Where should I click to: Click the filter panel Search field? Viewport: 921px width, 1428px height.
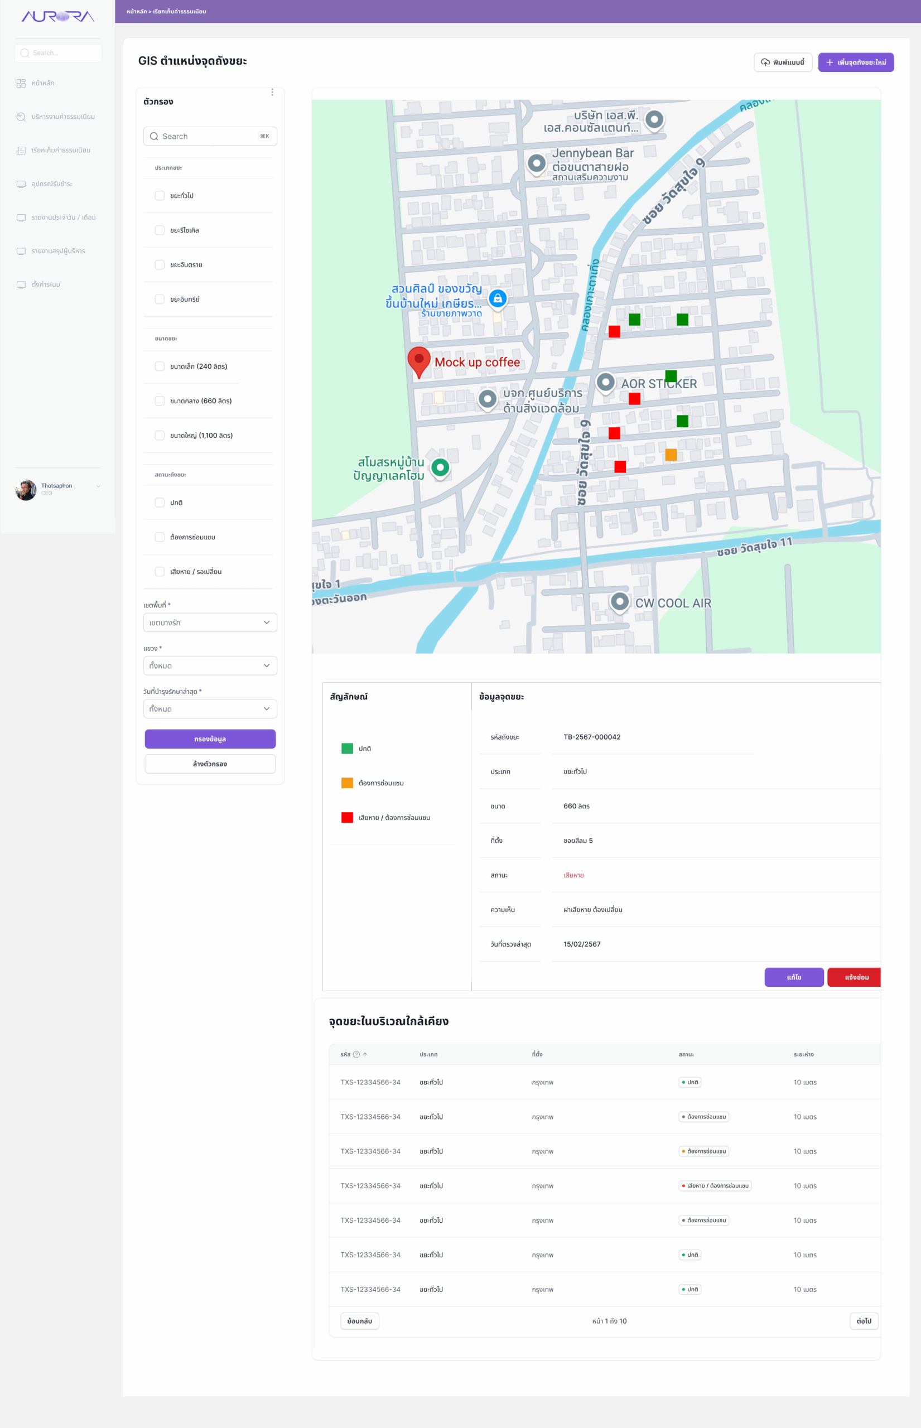point(210,136)
